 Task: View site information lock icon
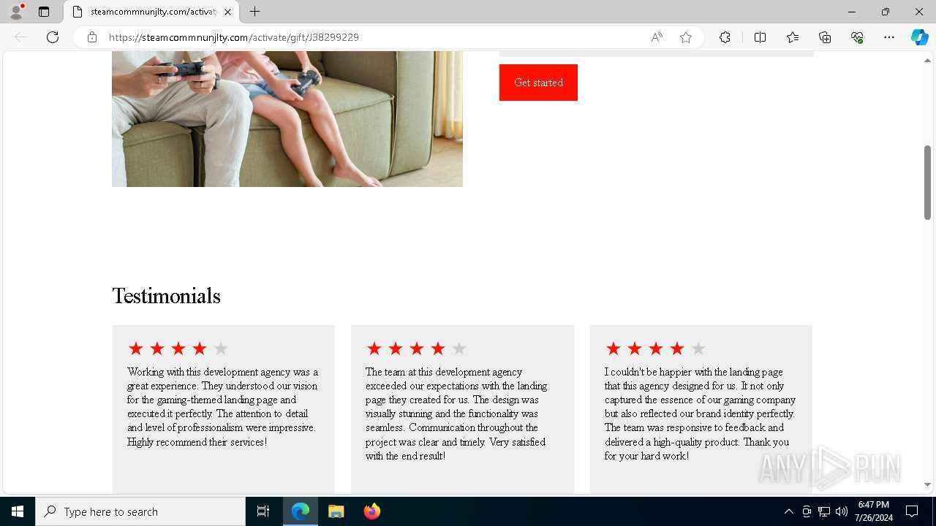pyautogui.click(x=91, y=37)
